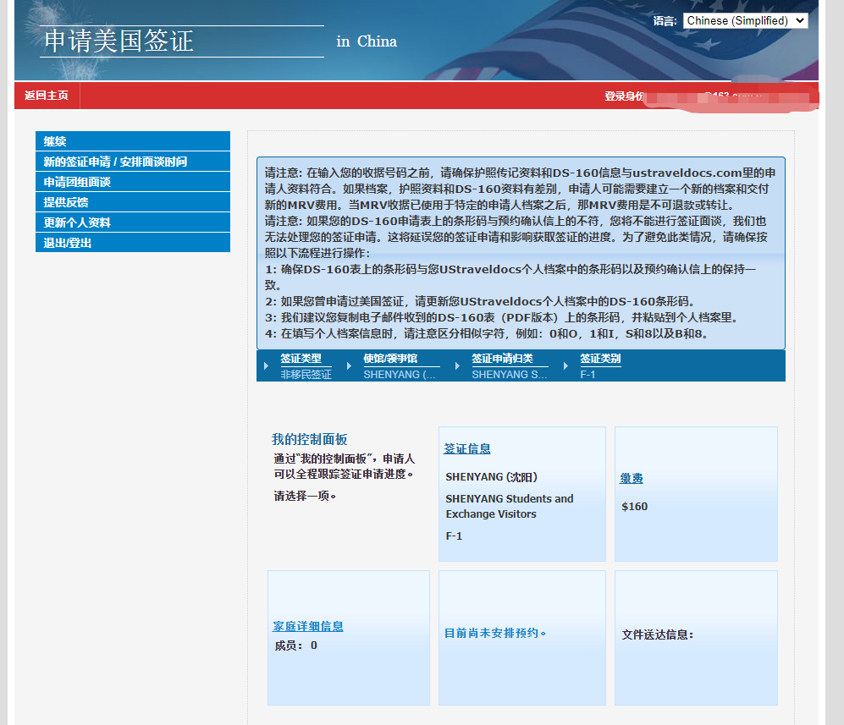844x725 pixels.
Task: Click arrow icon before 签证类型
Action: (266, 365)
